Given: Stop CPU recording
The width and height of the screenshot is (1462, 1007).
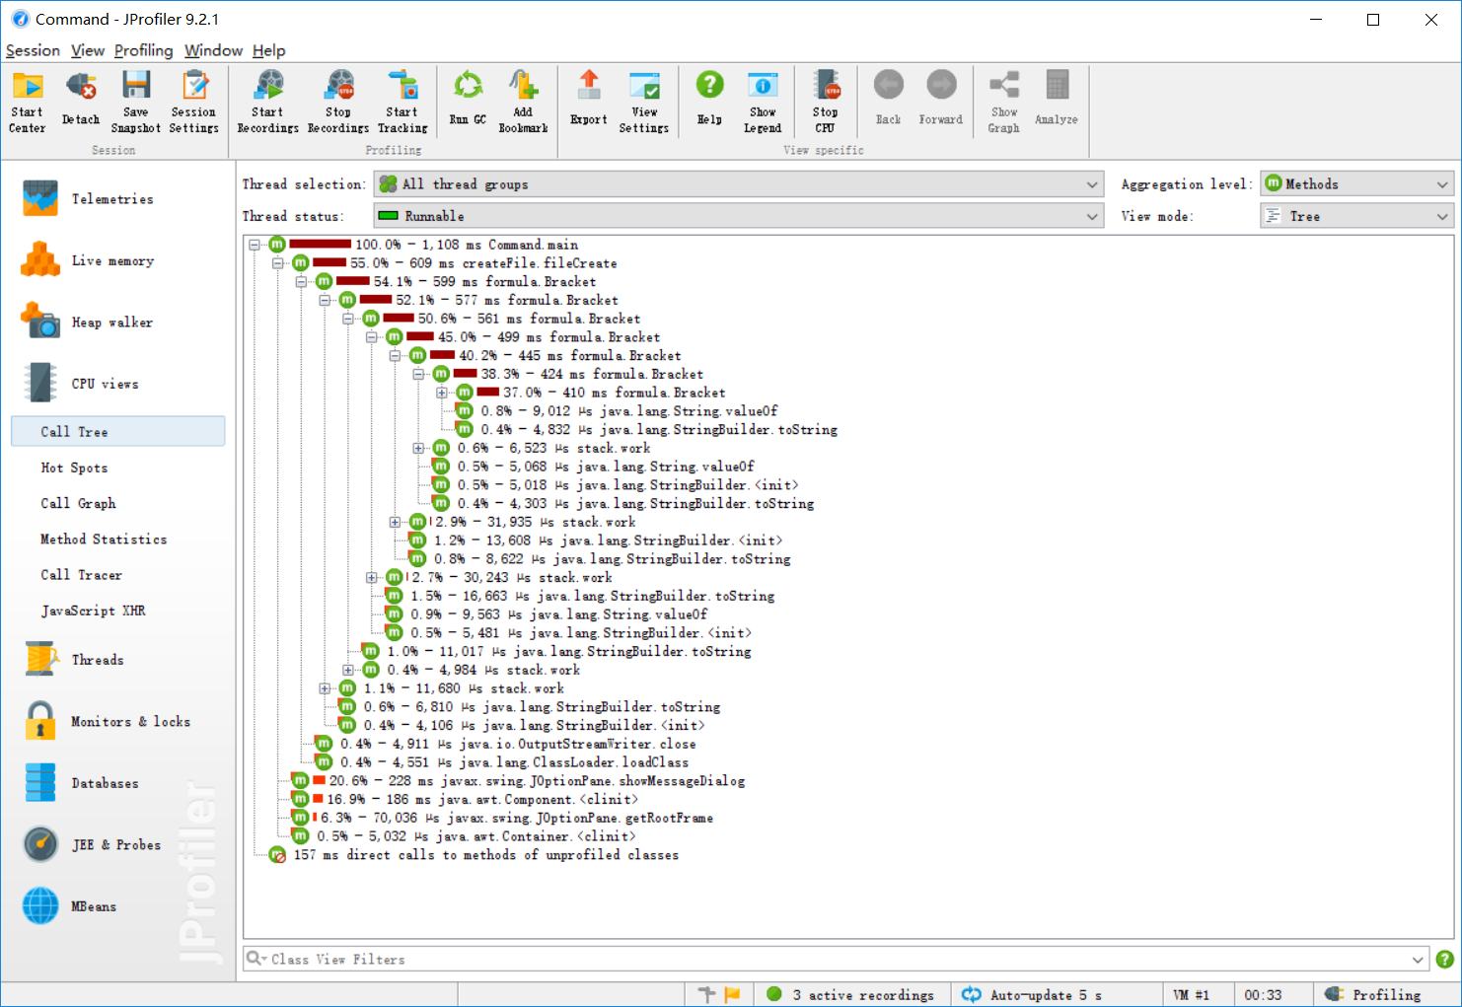Looking at the screenshot, I should (826, 102).
